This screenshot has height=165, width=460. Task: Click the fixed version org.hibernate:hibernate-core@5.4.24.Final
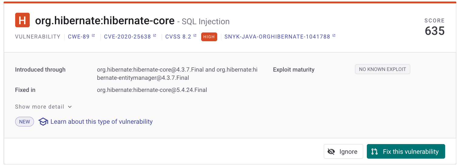[152, 90]
